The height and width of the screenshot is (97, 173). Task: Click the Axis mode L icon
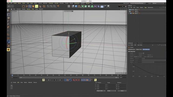pos(8,34)
